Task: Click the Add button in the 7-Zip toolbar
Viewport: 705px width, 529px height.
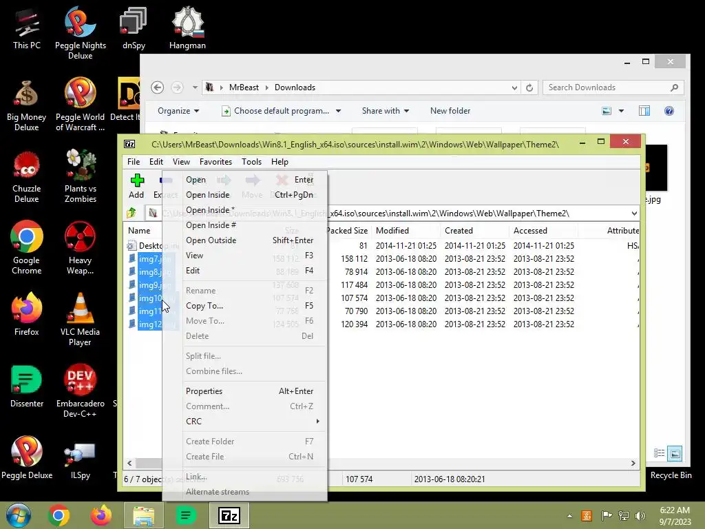Action: point(137,186)
